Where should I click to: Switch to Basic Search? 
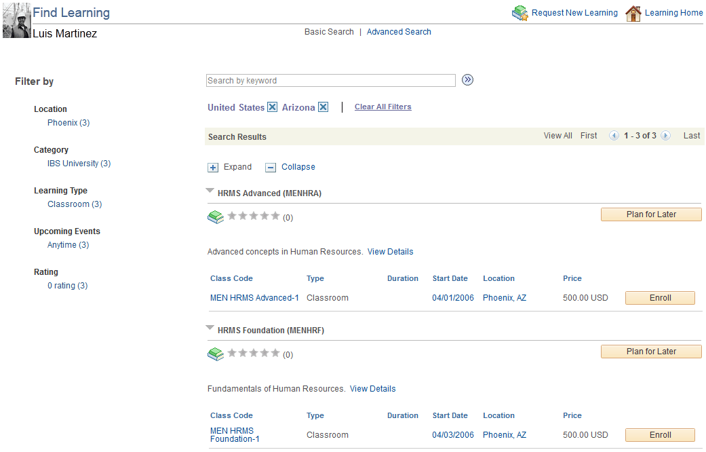coord(329,31)
